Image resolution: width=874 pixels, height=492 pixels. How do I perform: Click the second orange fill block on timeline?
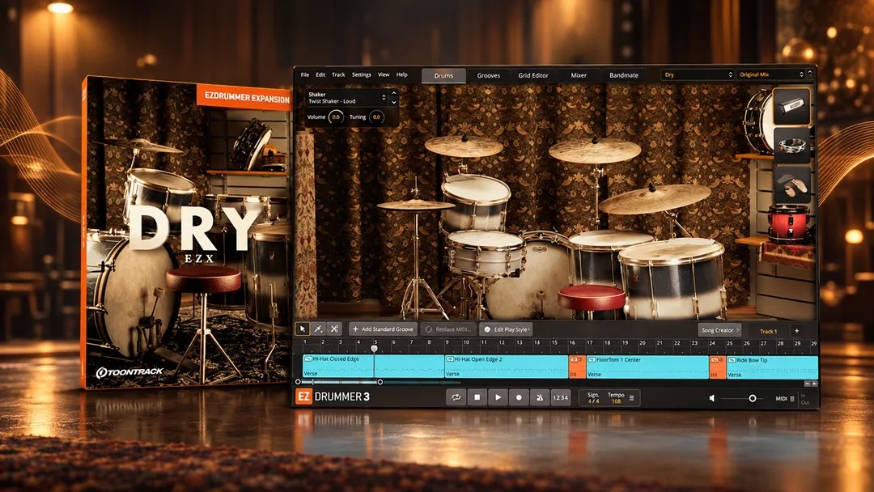[x=717, y=367]
